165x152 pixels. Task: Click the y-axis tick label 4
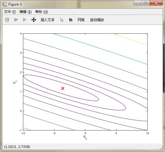point(21,34)
